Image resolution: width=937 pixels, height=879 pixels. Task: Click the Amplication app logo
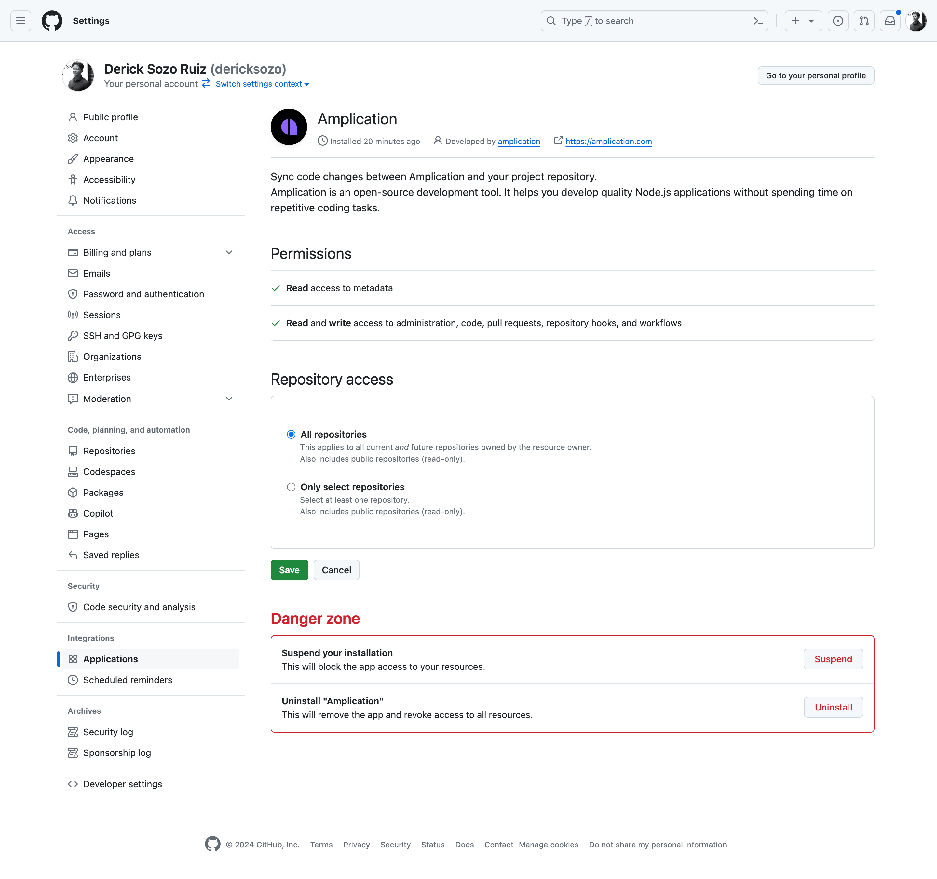[x=289, y=127]
